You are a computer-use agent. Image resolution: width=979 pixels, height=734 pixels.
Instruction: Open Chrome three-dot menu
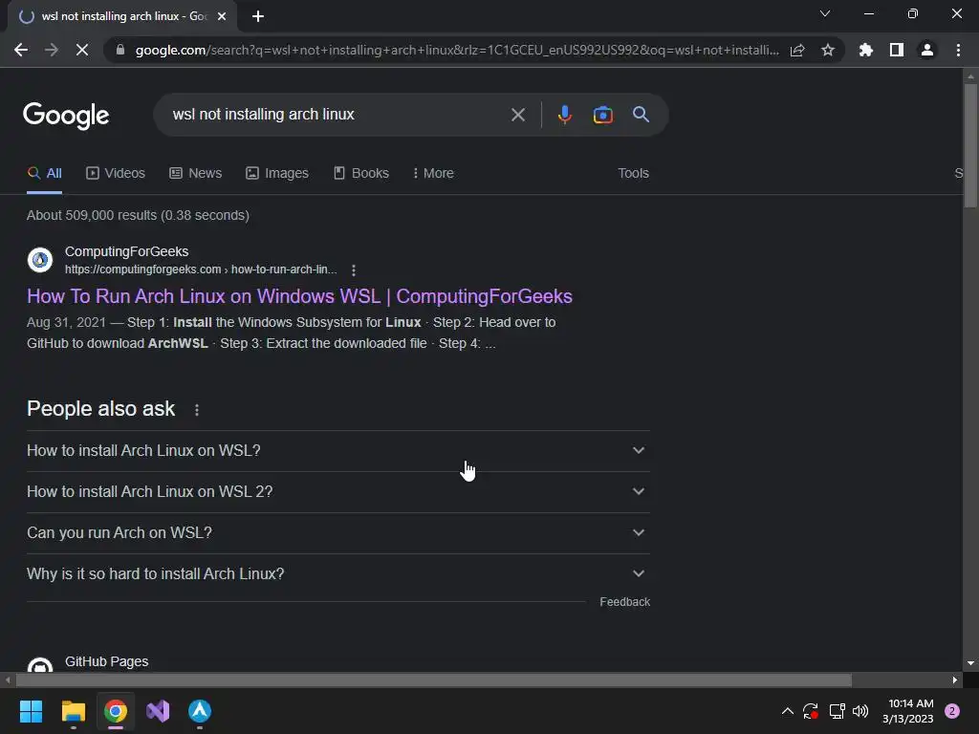(x=958, y=50)
